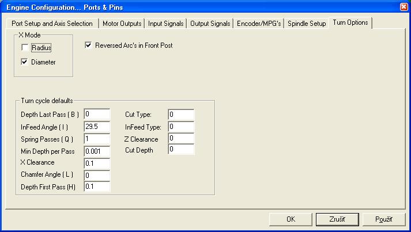
Task: Click the Cut Type input box
Action: [181, 114]
